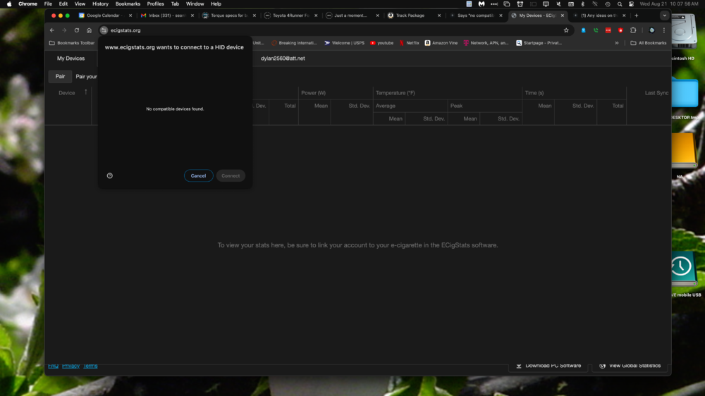Image resolution: width=705 pixels, height=396 pixels.
Task: Open a new tab with plus button
Action: [636, 16]
